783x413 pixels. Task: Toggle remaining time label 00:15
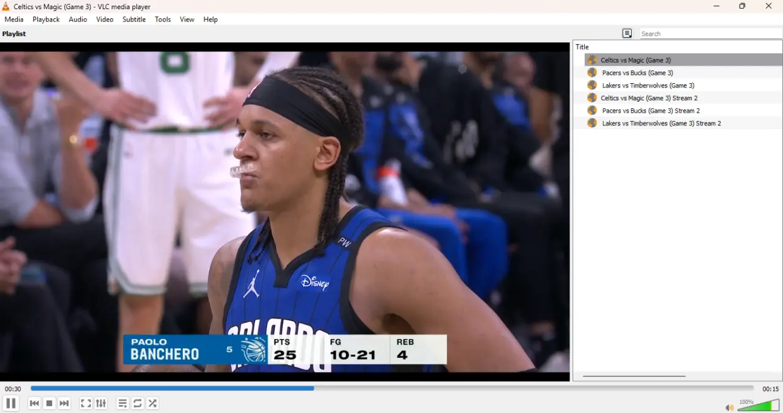click(x=770, y=389)
